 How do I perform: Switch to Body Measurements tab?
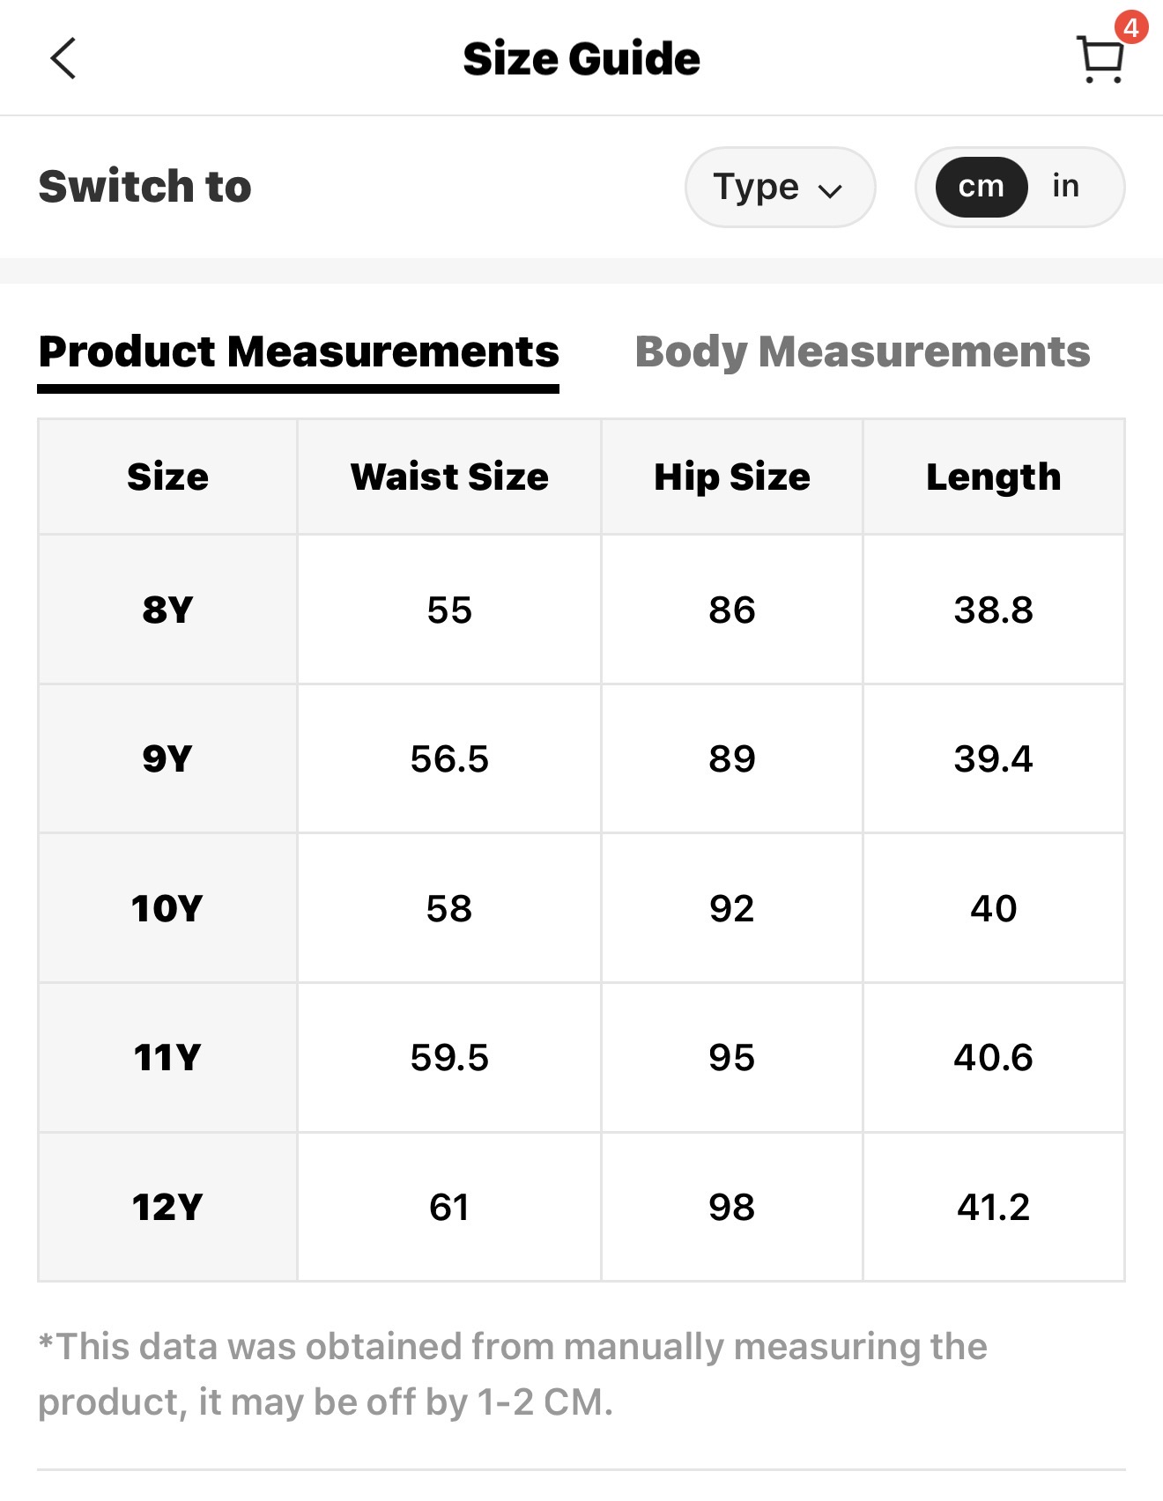[x=862, y=351]
